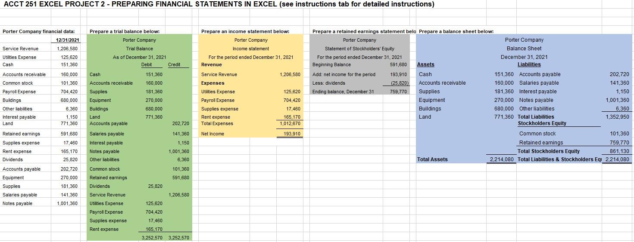Viewport: 634px width, 242px height.
Task: Select 'Add: net income for the period' cell
Action: tap(344, 74)
